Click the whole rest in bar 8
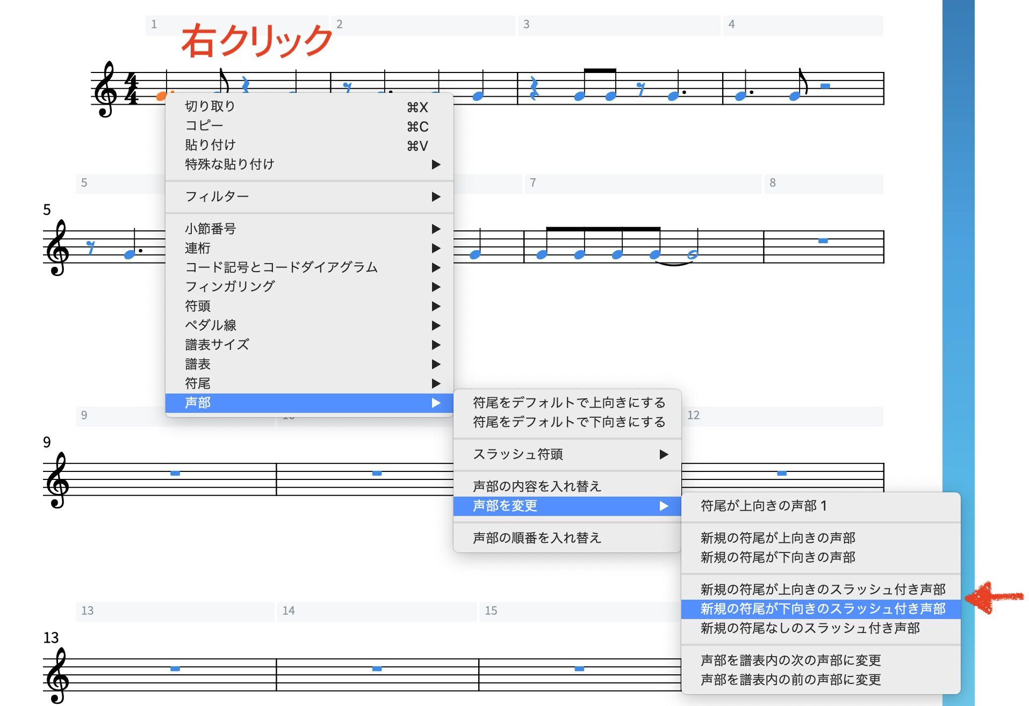Viewport: 1029px width, 706px height. [x=823, y=241]
